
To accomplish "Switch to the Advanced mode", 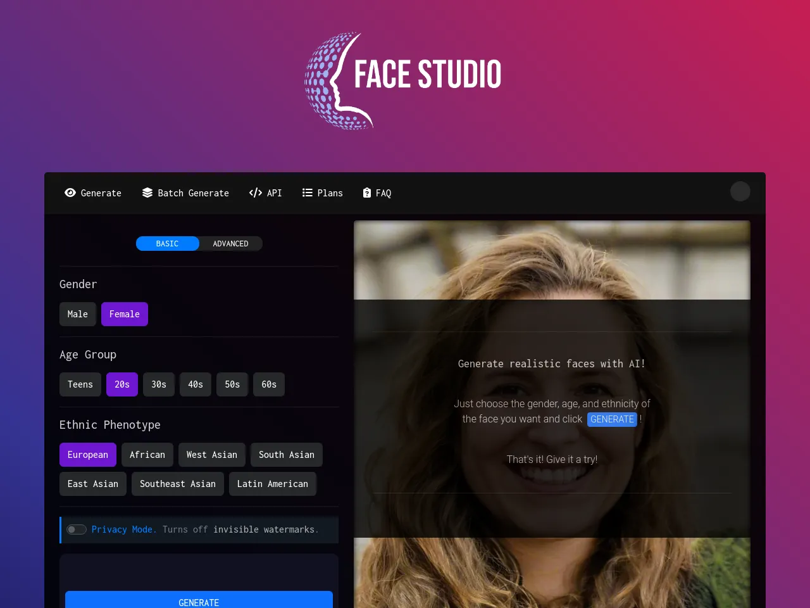I will click(230, 244).
